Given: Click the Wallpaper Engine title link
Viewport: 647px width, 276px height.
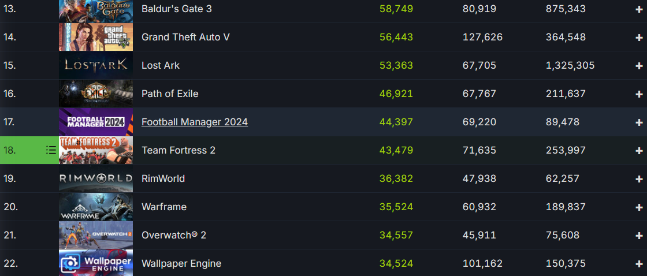Looking at the screenshot, I should tap(181, 263).
